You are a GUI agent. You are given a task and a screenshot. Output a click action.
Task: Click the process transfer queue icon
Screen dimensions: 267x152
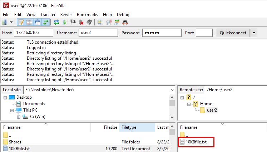pyautogui.click(x=65, y=22)
